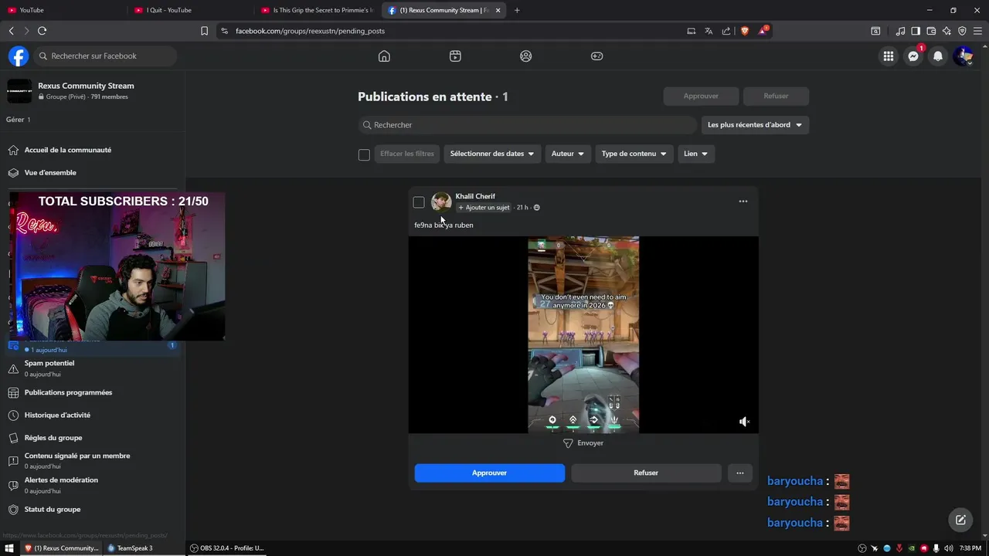Click Envoyer under the video
Screen dimensions: 989x556
tap(583, 443)
